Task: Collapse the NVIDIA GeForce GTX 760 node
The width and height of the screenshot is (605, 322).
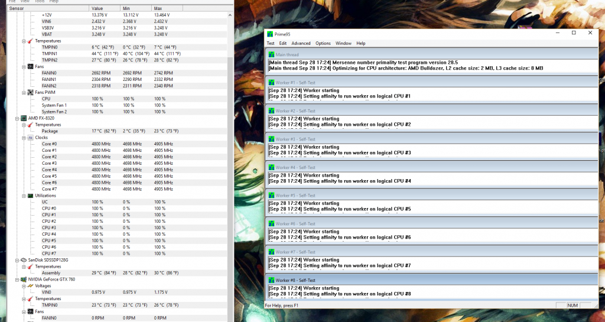Action: click(17, 279)
